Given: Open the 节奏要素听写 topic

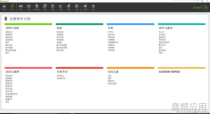Looking at the screenshot, I should tap(113, 42).
